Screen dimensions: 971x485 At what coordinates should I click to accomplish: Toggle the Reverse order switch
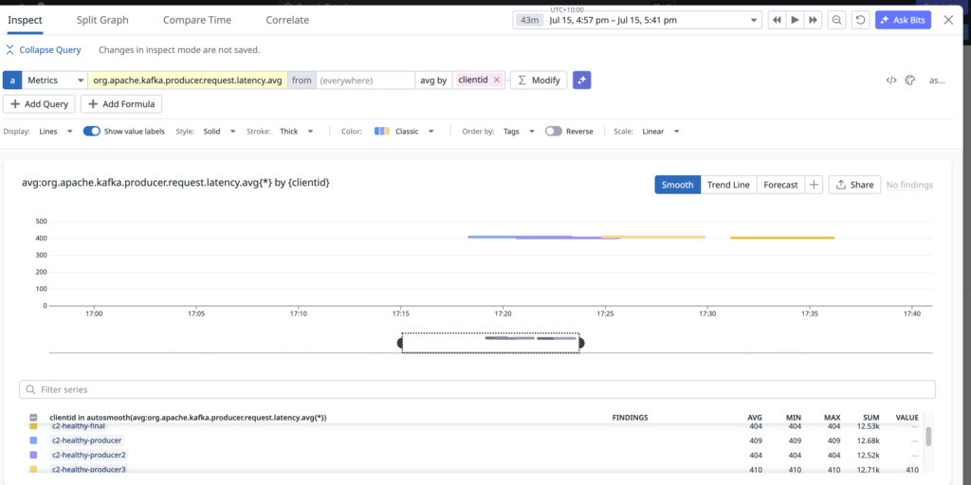pyautogui.click(x=554, y=131)
